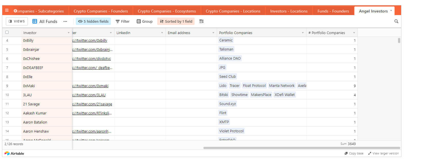Click the Seed Club chip
Viewport: 437px width, 161px height.
[227, 77]
